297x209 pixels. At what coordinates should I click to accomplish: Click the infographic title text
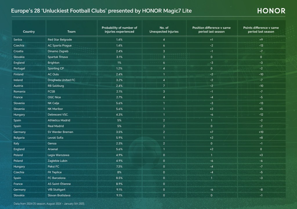pos(101,11)
